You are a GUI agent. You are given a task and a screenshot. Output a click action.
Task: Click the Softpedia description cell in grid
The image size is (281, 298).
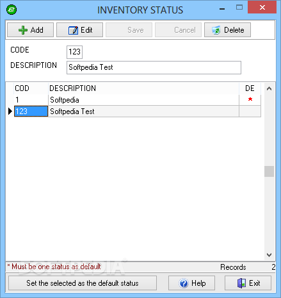[143, 100]
